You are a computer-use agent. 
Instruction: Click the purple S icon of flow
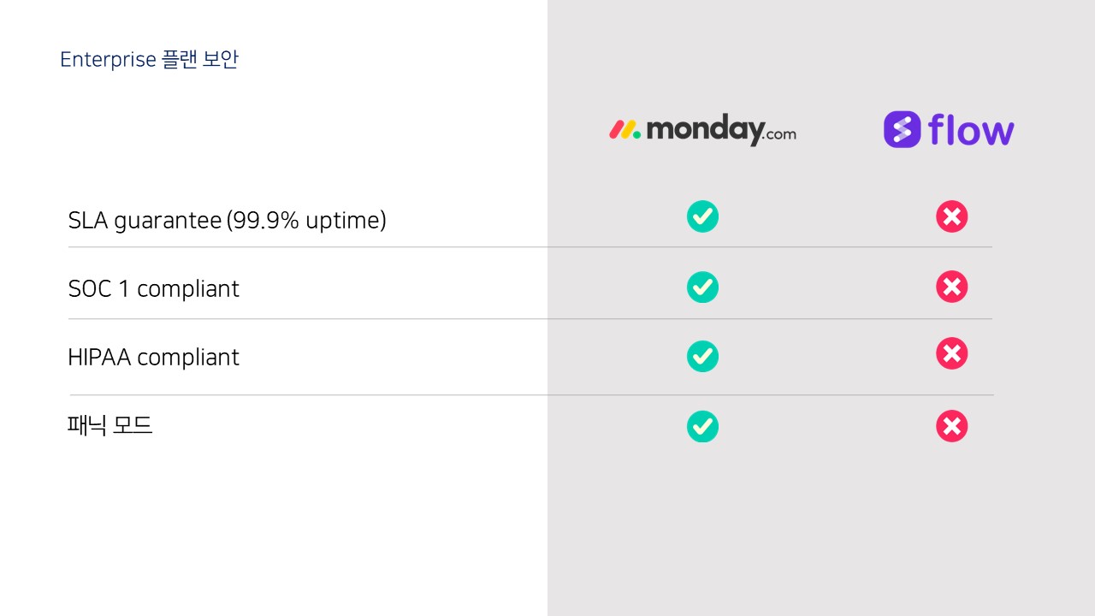coord(902,130)
